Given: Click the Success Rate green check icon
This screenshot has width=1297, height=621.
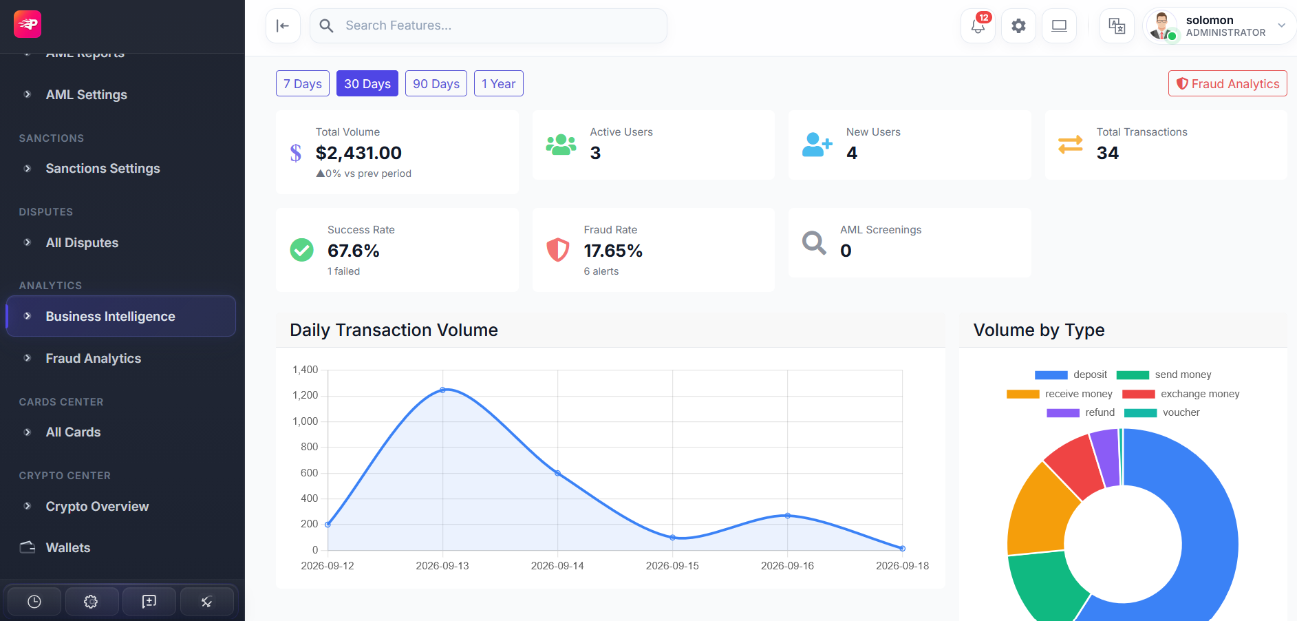Looking at the screenshot, I should click(302, 250).
